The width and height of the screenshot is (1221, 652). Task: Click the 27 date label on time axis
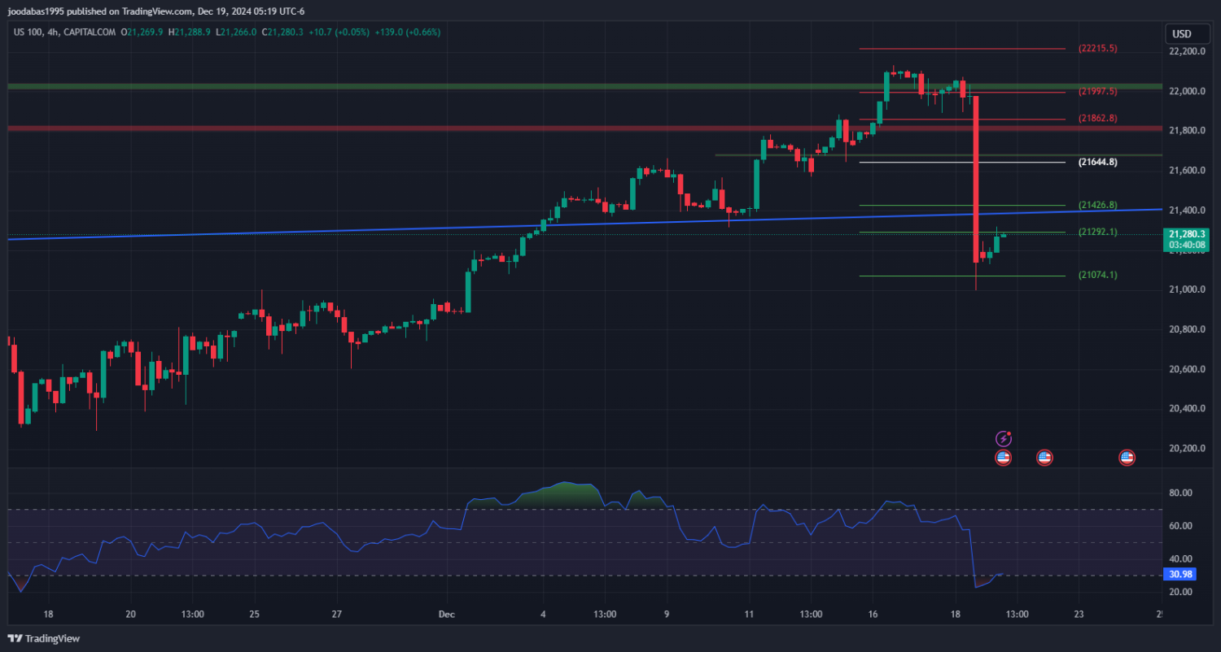[x=336, y=614]
